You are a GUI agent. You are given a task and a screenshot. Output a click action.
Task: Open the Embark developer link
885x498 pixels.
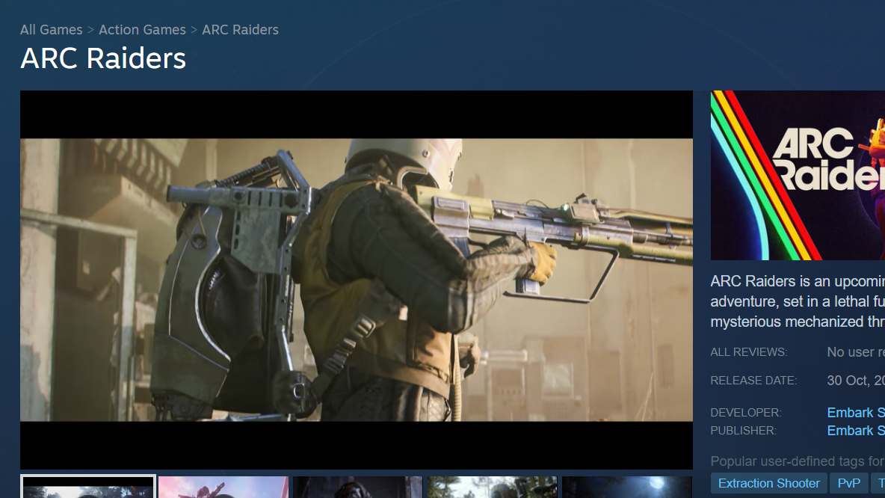tap(856, 413)
